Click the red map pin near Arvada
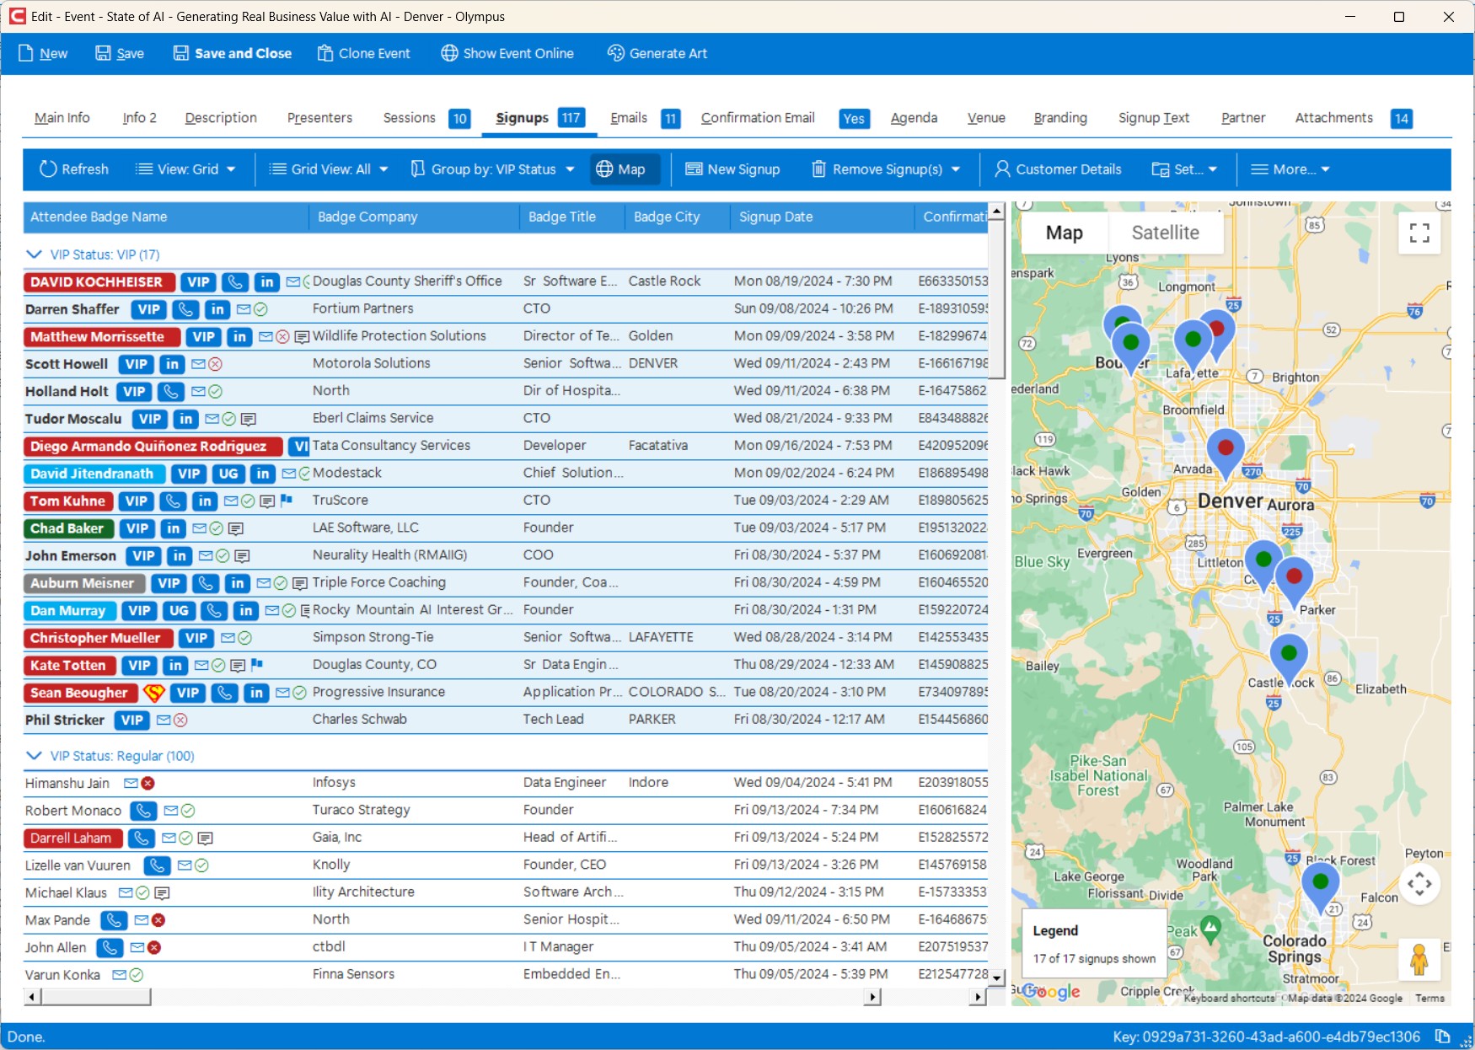 pos(1226,453)
